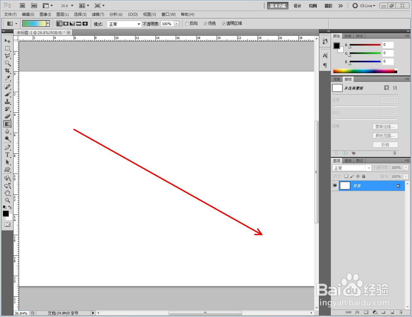The width and height of the screenshot is (412, 317).
Task: Open the 窗口(W) menu
Action: pyautogui.click(x=169, y=14)
